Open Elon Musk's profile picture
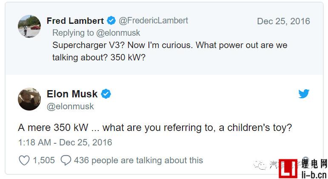 click(x=29, y=99)
